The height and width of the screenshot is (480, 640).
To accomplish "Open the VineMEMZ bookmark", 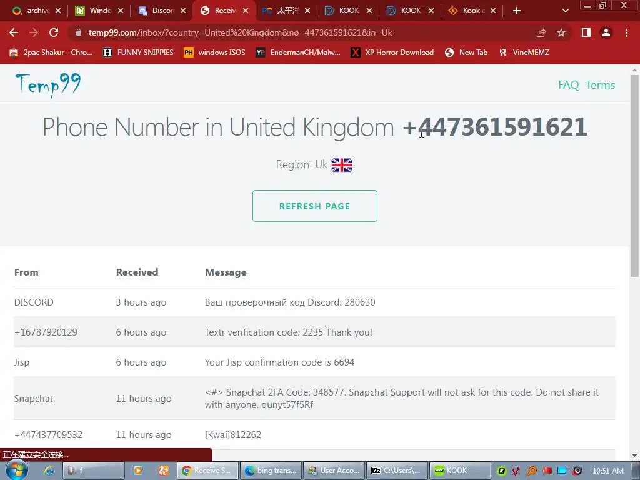I will (x=524, y=52).
